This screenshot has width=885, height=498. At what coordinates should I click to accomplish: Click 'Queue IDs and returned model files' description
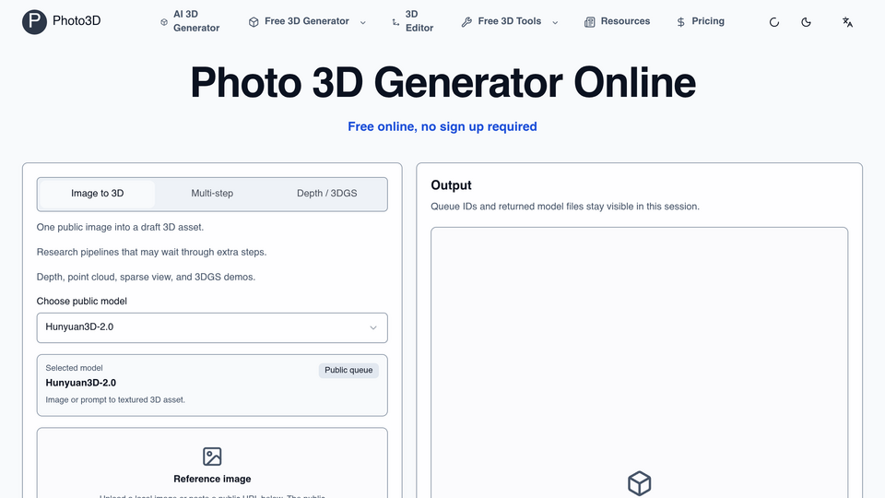[x=565, y=206]
